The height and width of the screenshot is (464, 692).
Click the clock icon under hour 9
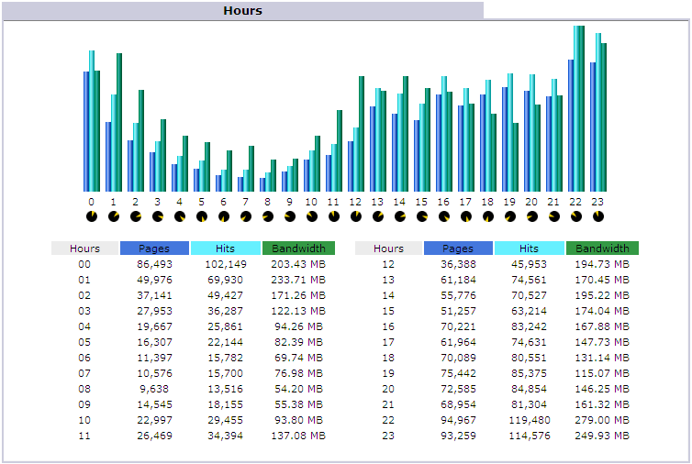(290, 216)
